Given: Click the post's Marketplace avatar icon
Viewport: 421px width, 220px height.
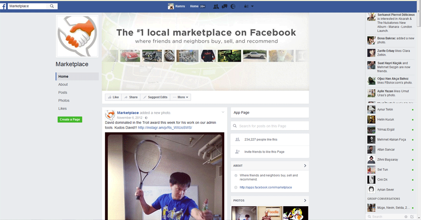Looking at the screenshot, I should click(x=110, y=115).
